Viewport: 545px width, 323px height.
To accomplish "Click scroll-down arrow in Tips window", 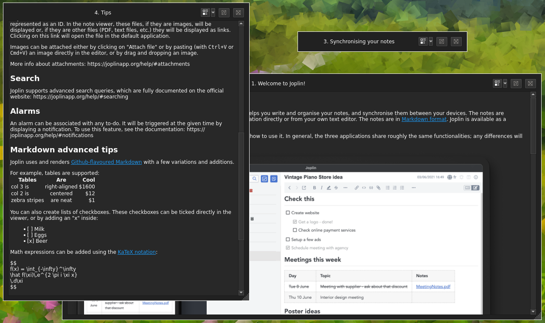I will [x=241, y=292].
